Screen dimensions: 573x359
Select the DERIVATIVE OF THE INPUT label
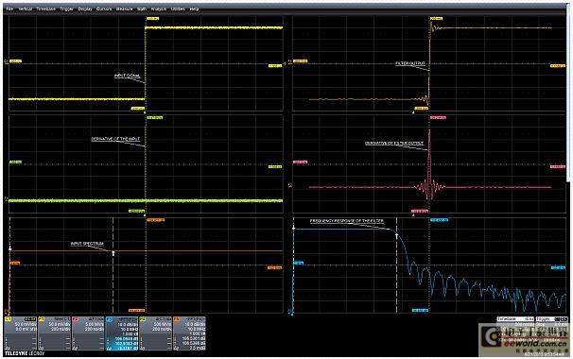coord(115,139)
